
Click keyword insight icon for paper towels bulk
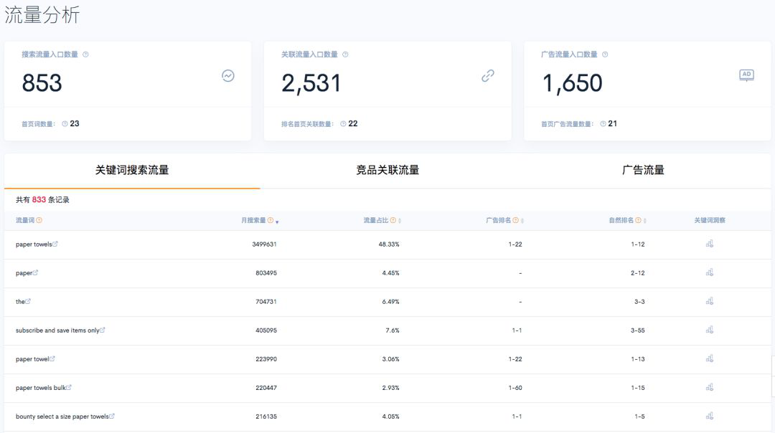click(x=709, y=387)
